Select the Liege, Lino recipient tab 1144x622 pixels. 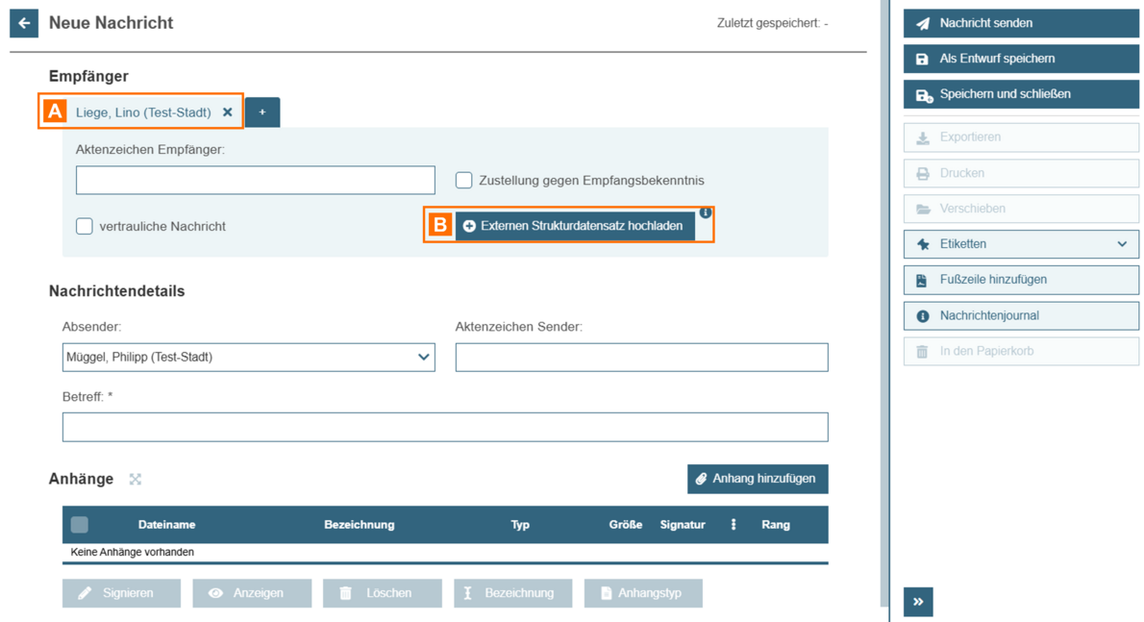click(x=143, y=112)
